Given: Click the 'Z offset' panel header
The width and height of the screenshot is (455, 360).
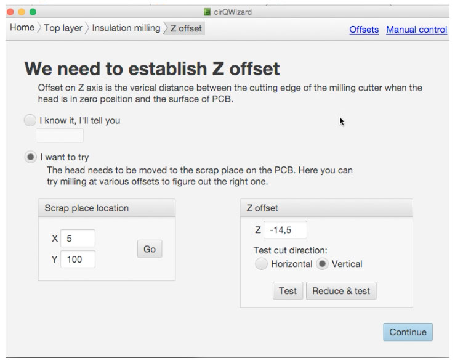Looking at the screenshot, I should (x=326, y=208).
